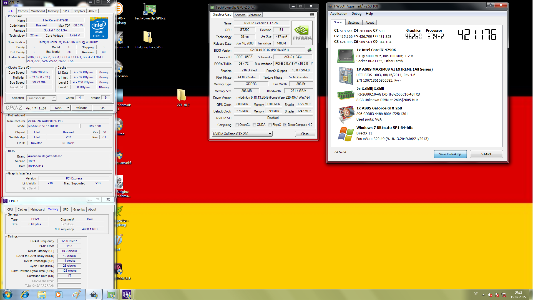Click the START button in Aquamark

point(486,154)
